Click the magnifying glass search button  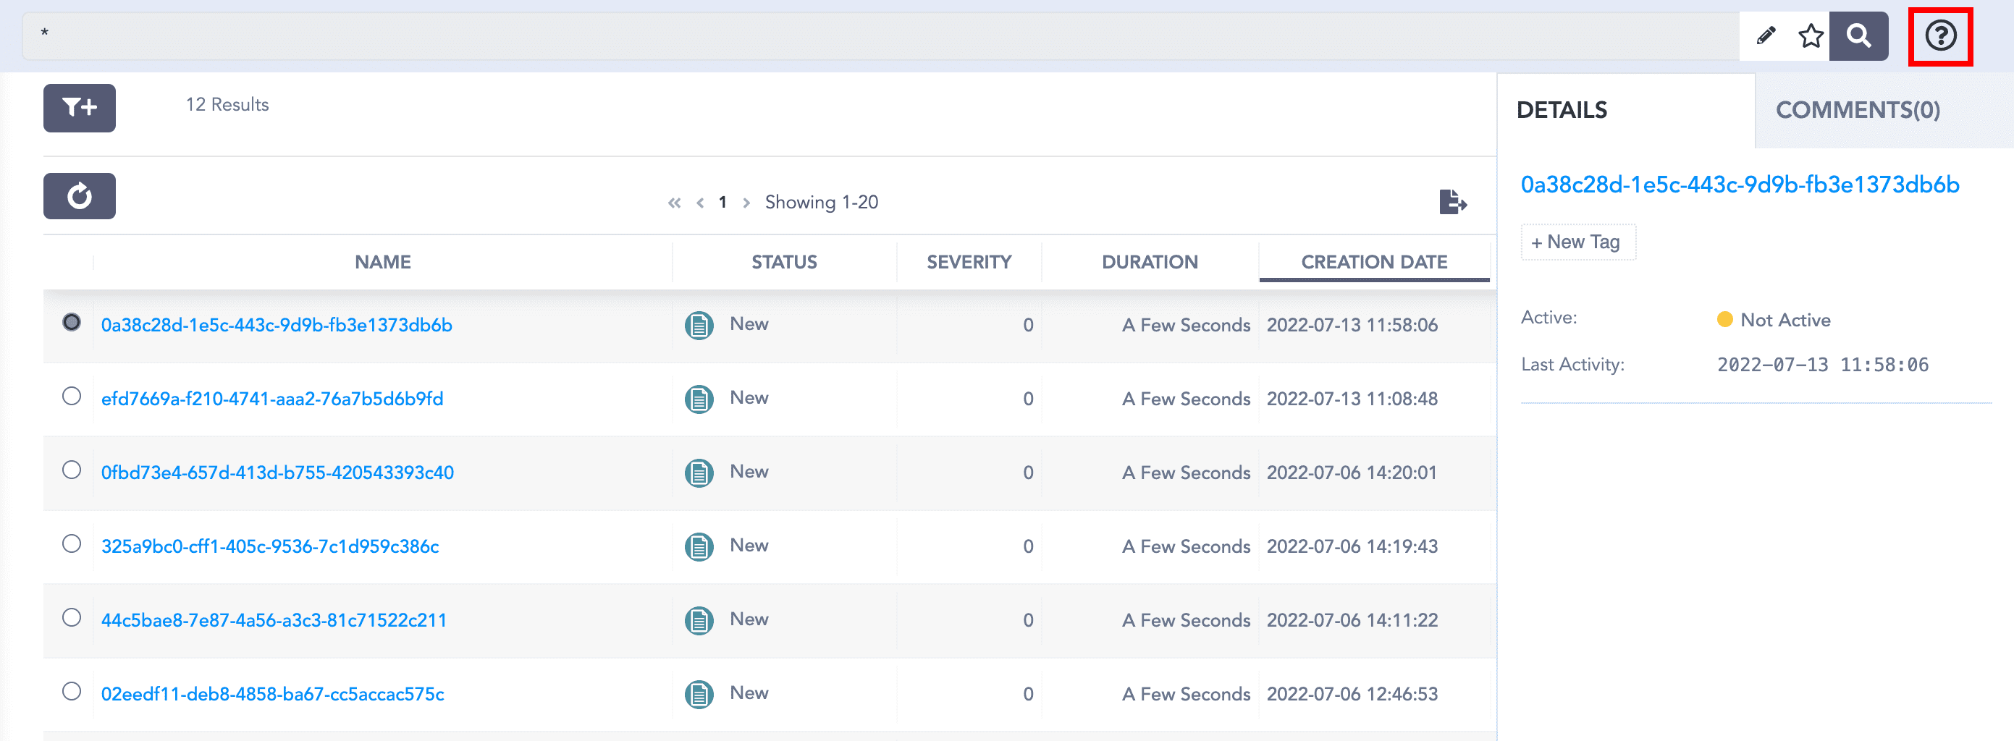point(1858,36)
